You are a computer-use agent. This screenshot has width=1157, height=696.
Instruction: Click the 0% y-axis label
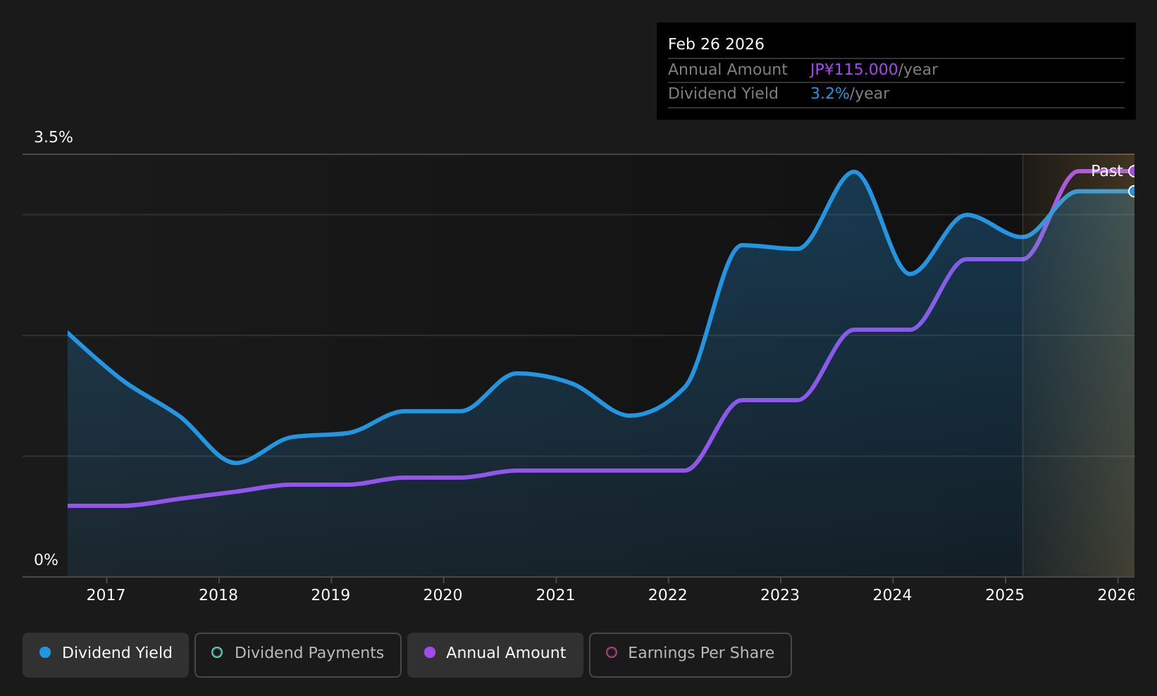(46, 560)
